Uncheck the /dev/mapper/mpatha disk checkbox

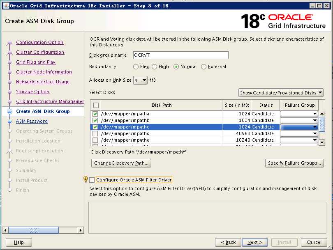(x=95, y=114)
